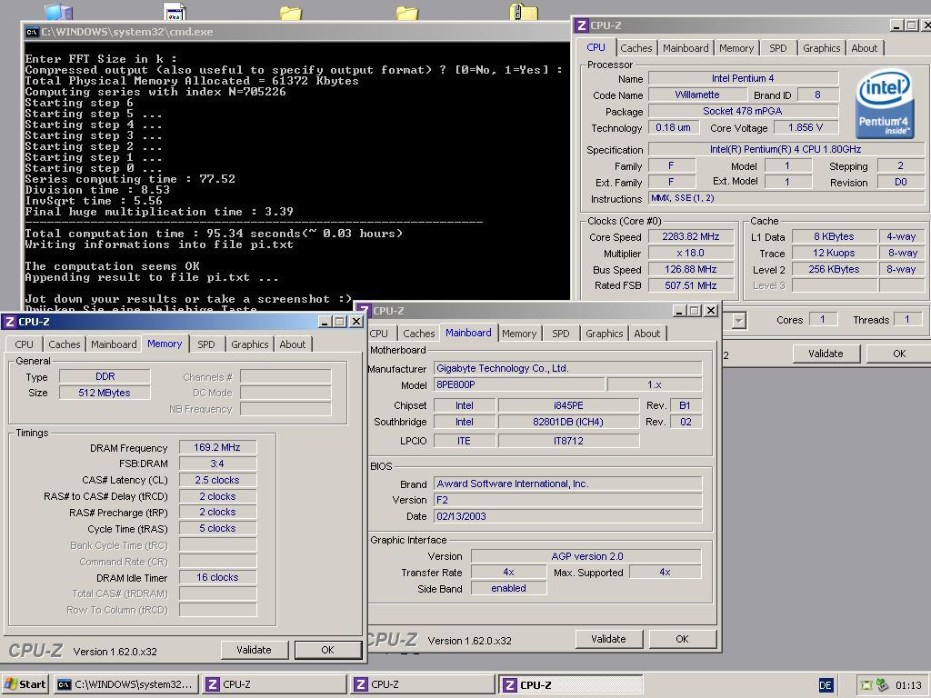This screenshot has width=931, height=698.
Task: Select Caches tab in Memory window
Action: [x=65, y=344]
